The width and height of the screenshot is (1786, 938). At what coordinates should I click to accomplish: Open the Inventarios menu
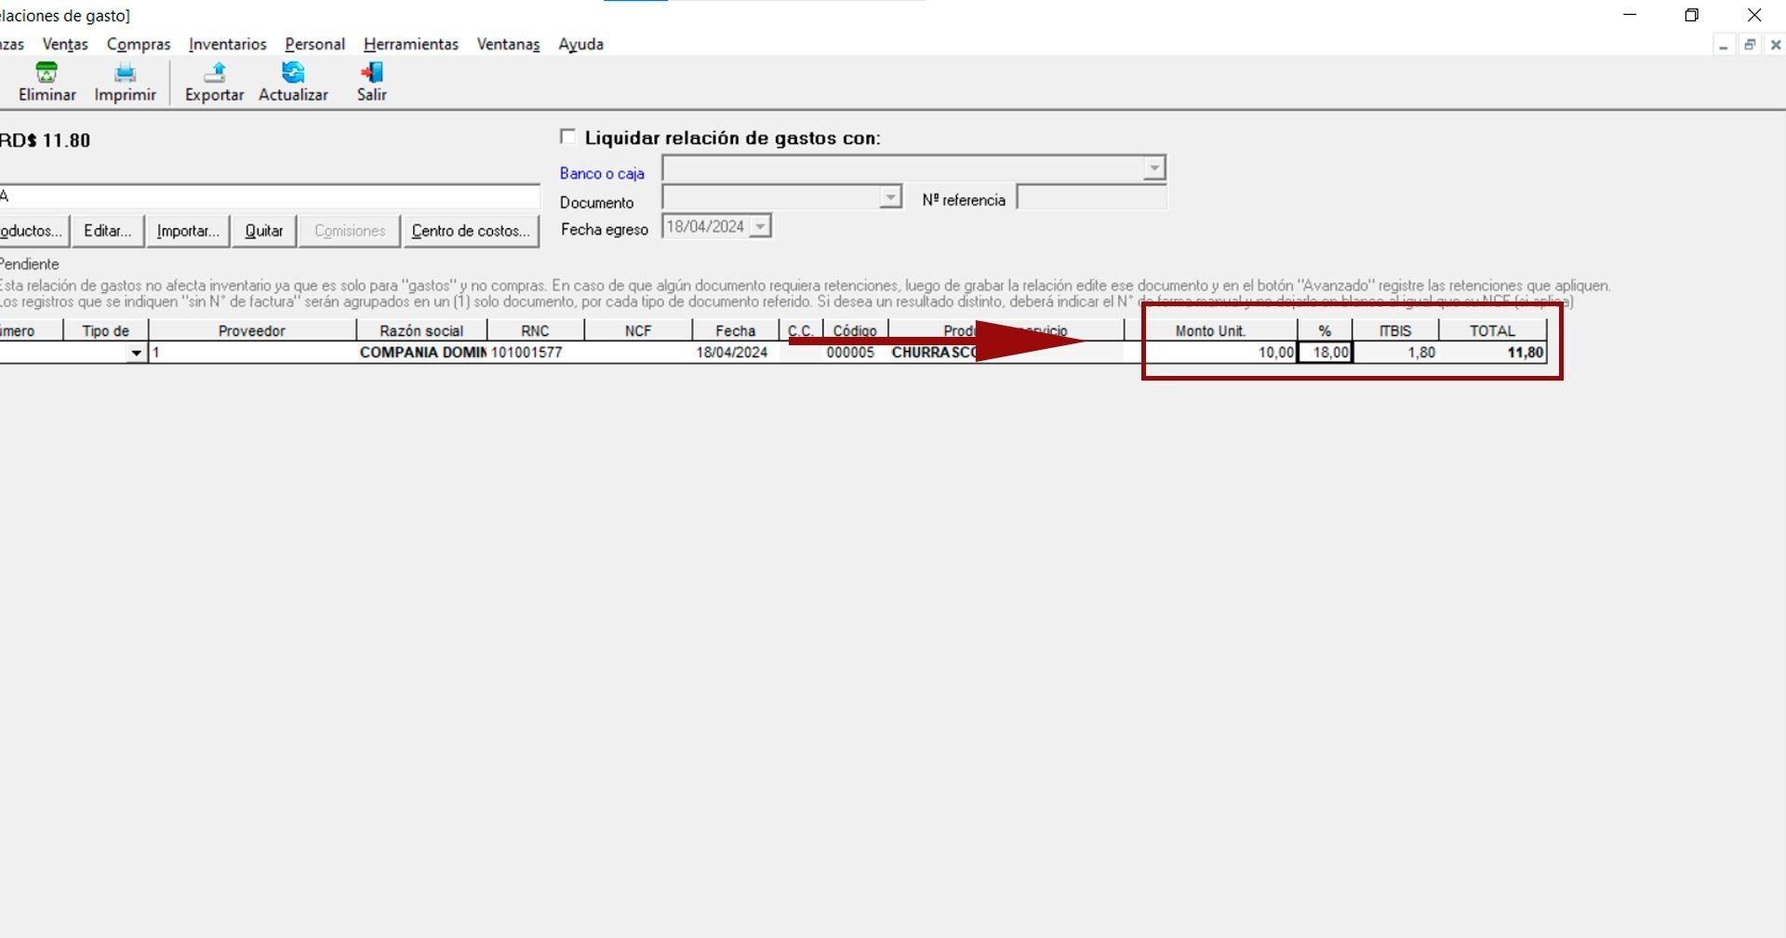227,44
